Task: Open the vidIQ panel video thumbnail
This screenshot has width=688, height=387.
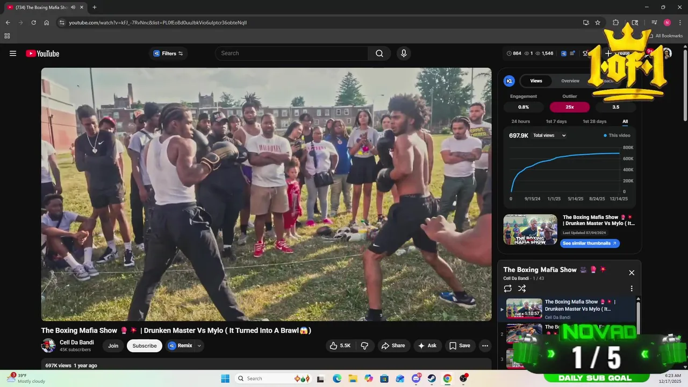Action: (530, 230)
